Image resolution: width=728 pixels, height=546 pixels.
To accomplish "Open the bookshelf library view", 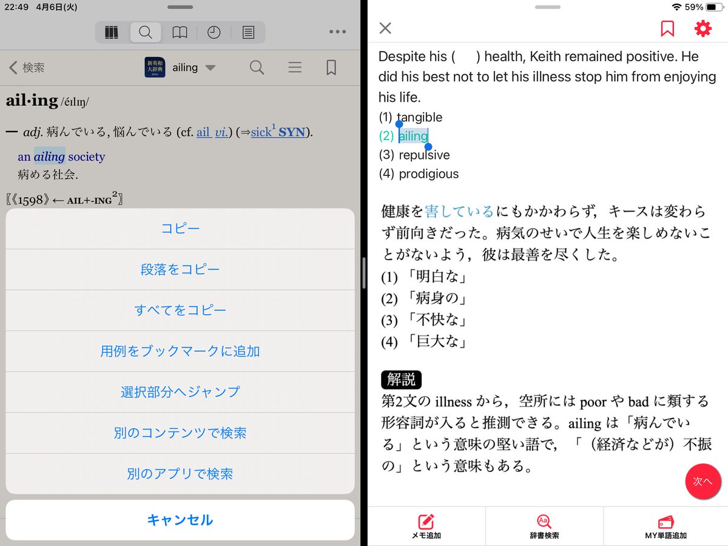I will [111, 32].
